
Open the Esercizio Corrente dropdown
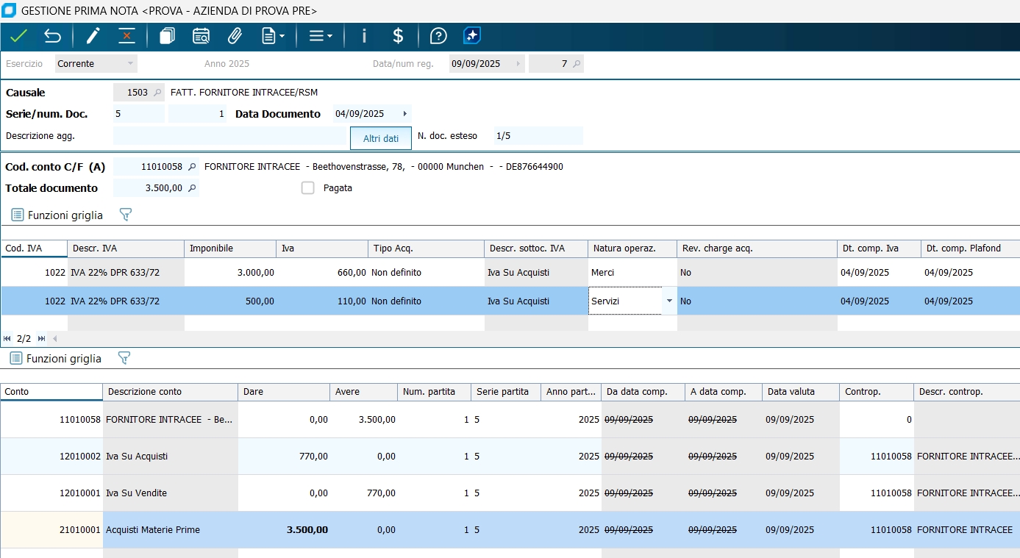[131, 64]
